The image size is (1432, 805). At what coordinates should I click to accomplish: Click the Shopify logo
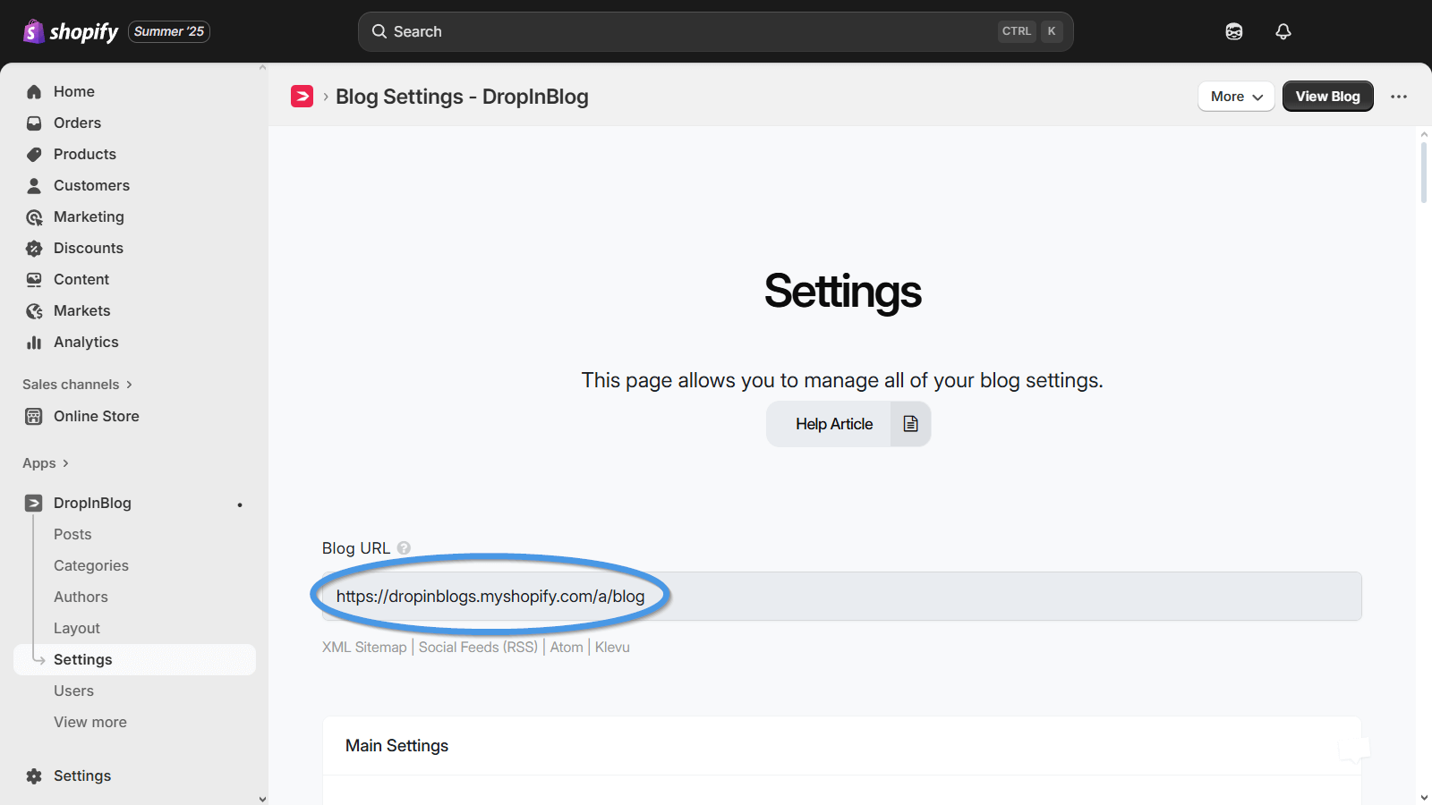click(71, 31)
